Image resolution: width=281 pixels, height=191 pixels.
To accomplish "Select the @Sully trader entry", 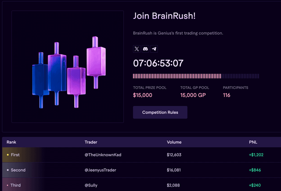I will tap(92, 185).
